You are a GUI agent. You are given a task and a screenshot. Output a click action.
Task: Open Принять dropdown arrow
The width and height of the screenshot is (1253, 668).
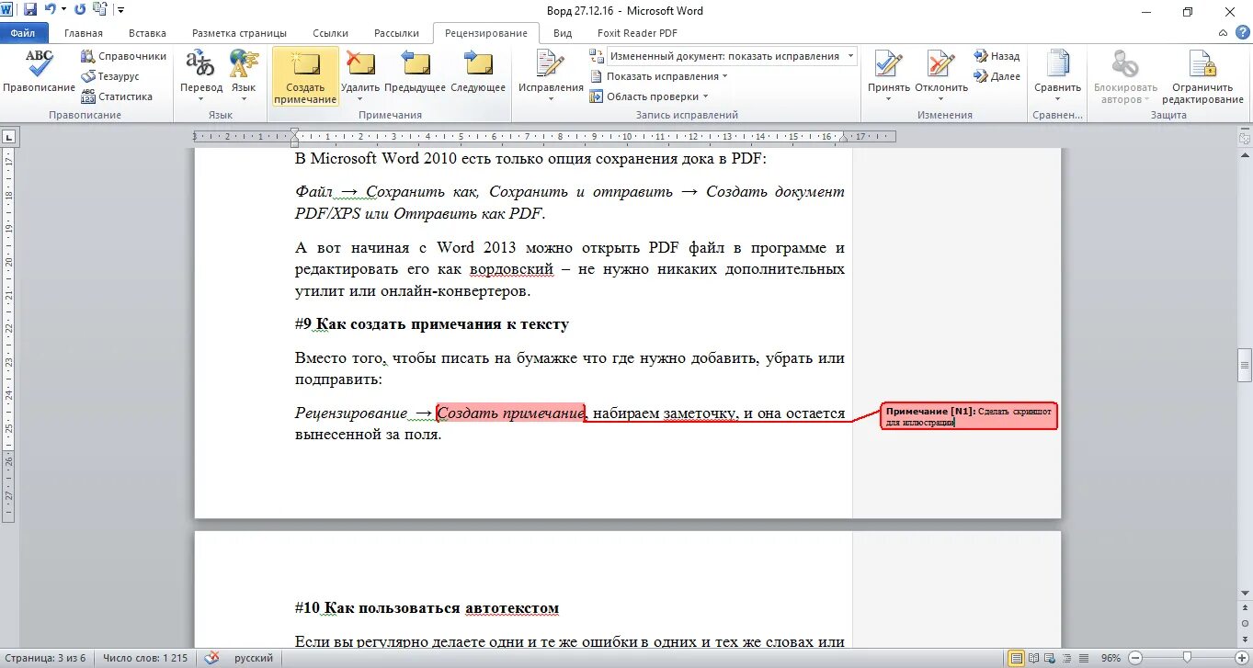click(888, 98)
